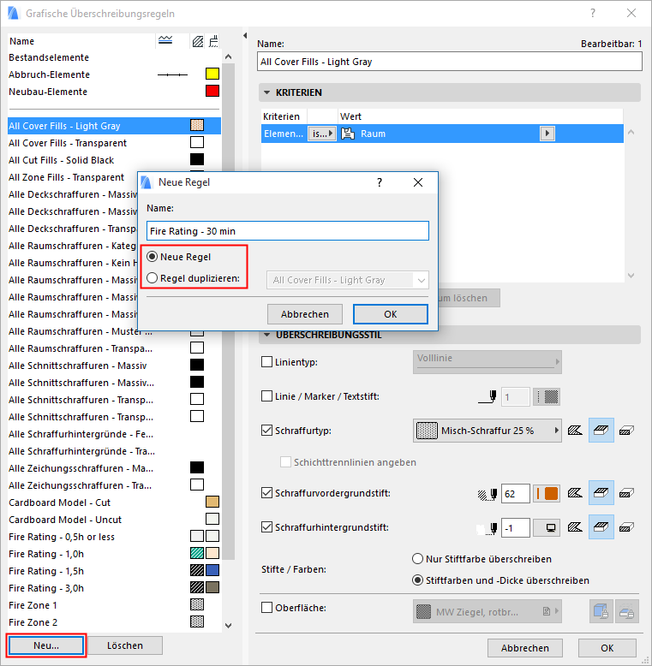This screenshot has width=652, height=666.
Task: Click Löschen button
Action: point(125,645)
